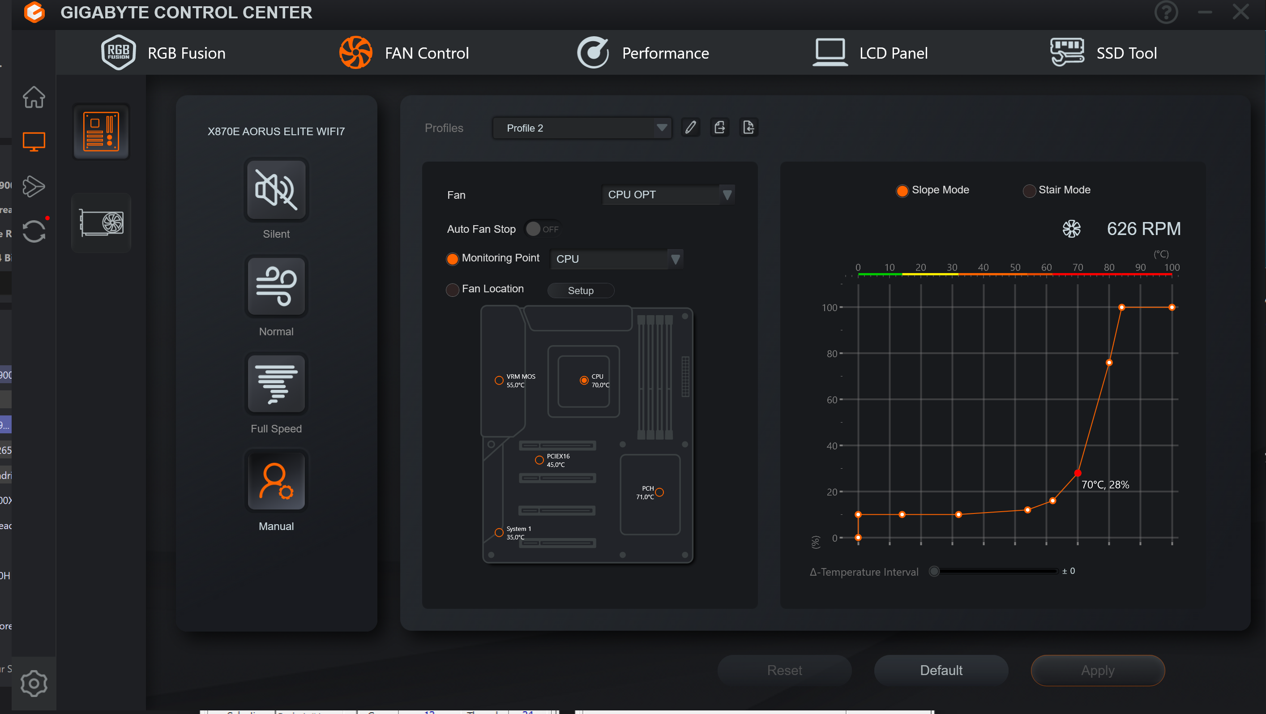The height and width of the screenshot is (714, 1266).
Task: Click the import profile icon
Action: (748, 127)
